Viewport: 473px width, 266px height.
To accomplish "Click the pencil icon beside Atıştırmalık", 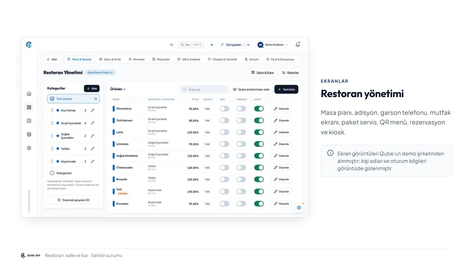I will (x=92, y=161).
